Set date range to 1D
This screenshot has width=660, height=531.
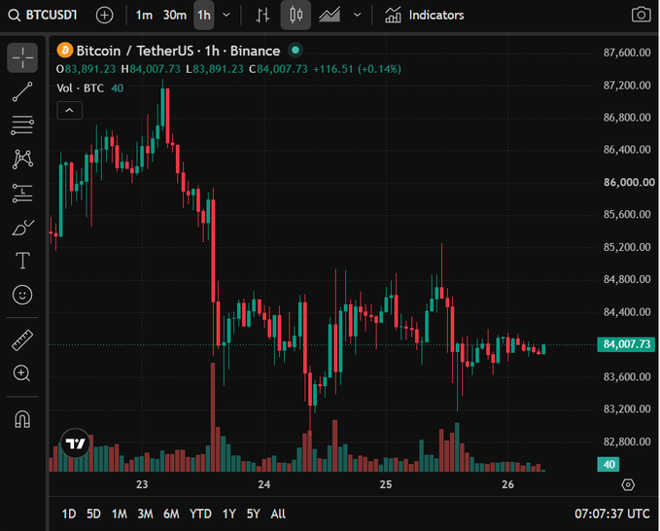(69, 513)
